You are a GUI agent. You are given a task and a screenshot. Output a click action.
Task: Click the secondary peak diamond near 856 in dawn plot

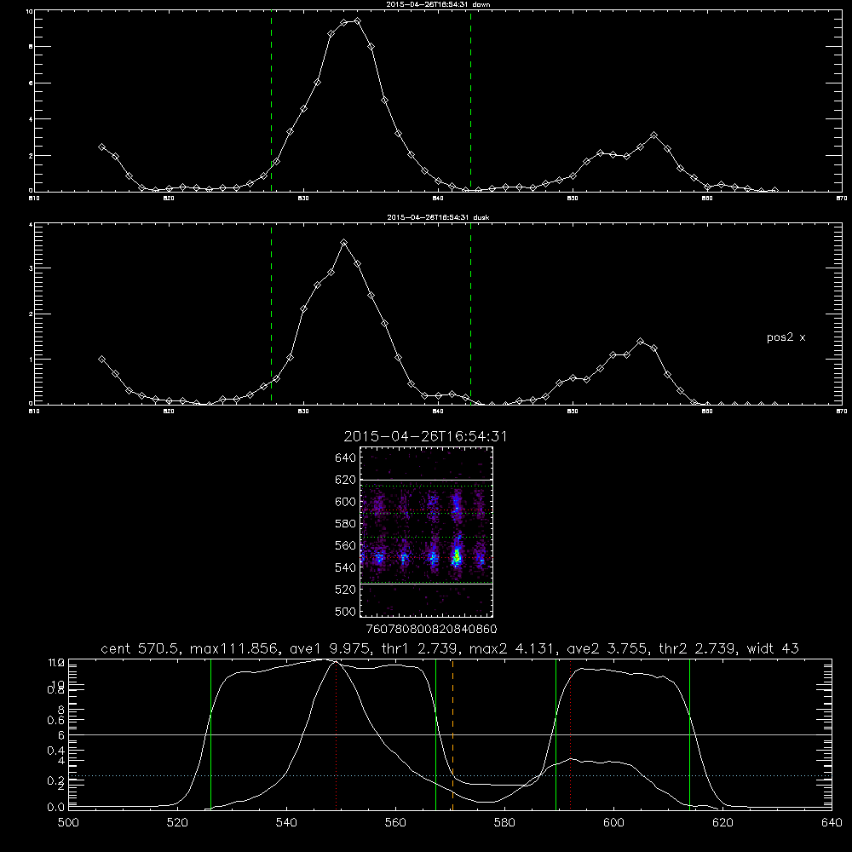653,135
